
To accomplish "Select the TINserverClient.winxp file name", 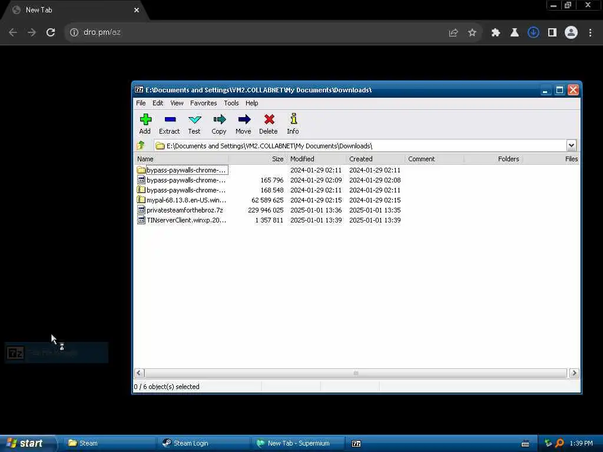I will point(186,220).
